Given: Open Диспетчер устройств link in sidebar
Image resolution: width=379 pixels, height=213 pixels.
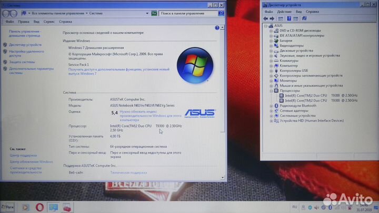Looking at the screenshot, I should tap(25, 45).
